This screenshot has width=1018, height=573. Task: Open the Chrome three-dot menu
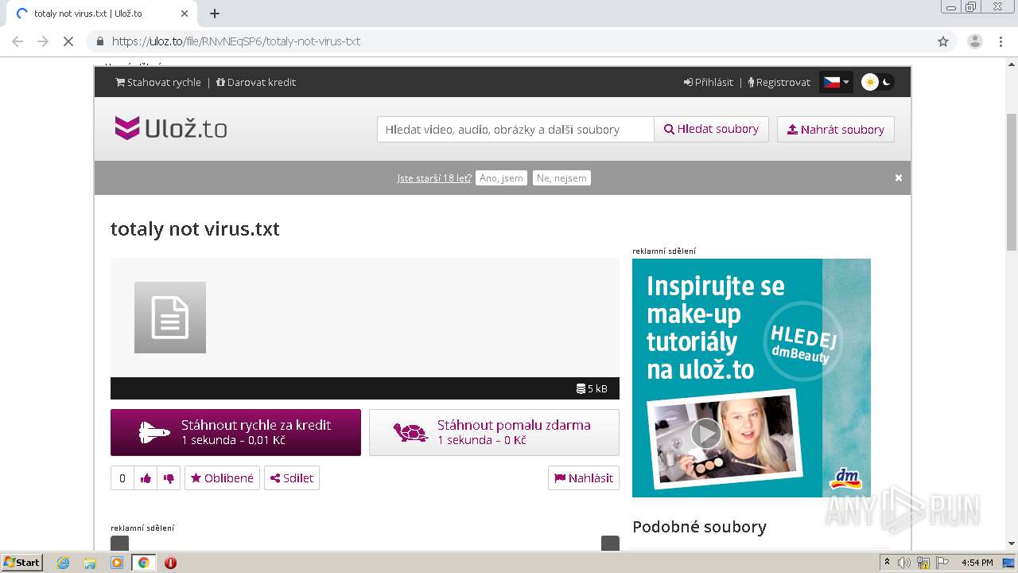[1001, 41]
